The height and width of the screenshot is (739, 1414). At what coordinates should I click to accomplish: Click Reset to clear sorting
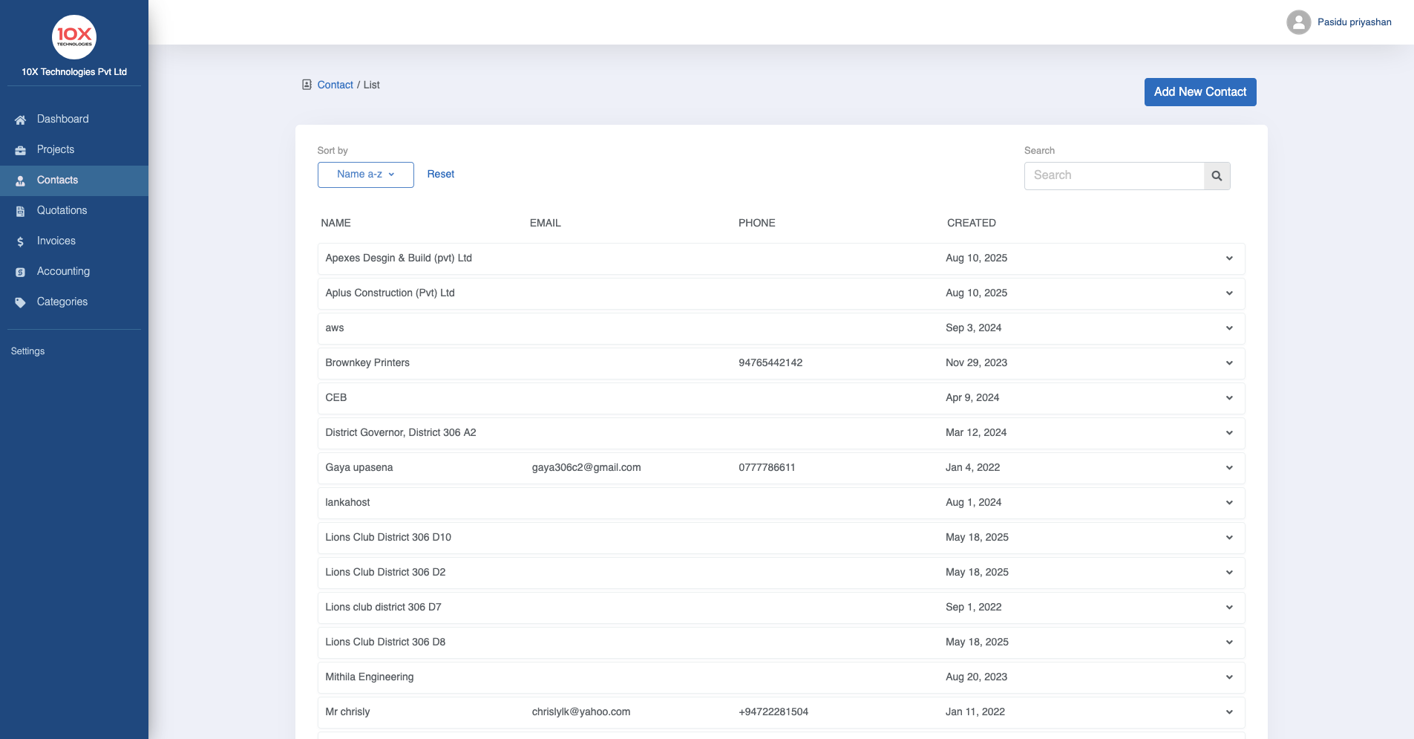440,174
